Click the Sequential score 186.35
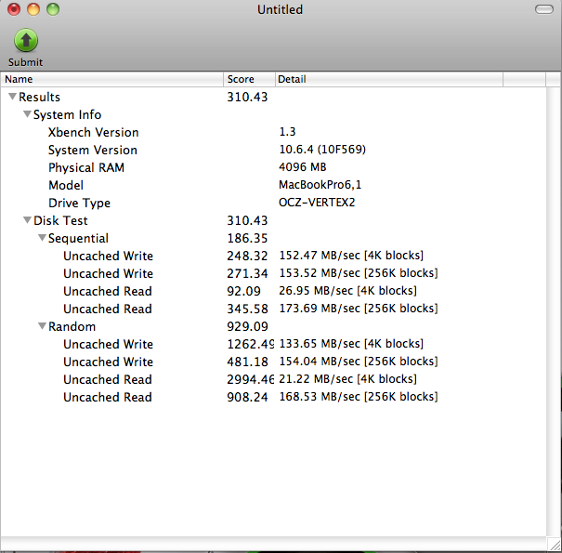This screenshot has height=553, width=562. click(247, 238)
